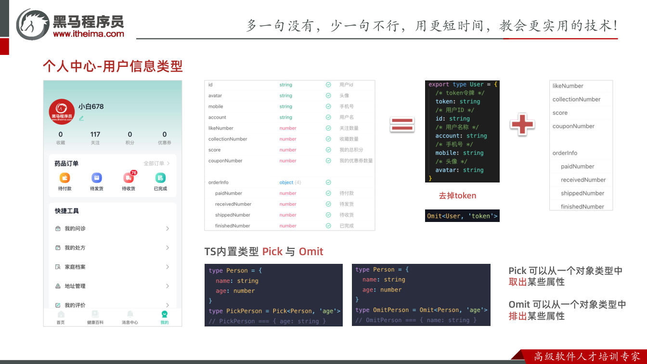Image resolution: width=647 pixels, height=364 pixels.
Task: Select the 我的 tab
Action: (x=165, y=318)
